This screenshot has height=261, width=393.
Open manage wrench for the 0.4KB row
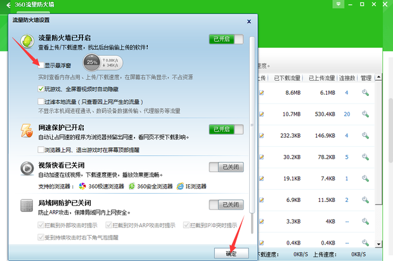point(366,243)
